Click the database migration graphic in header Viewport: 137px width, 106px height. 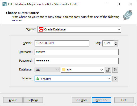click(x=128, y=15)
